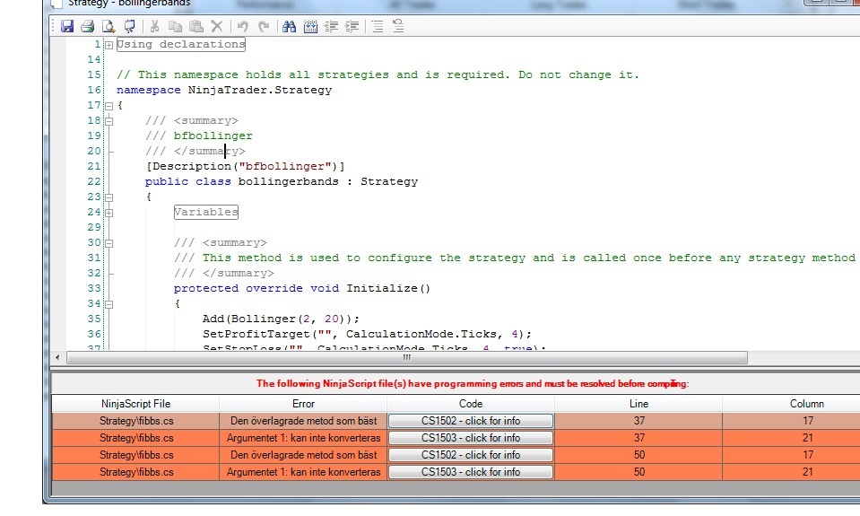The image size is (860, 516).
Task: Print the script using the printer icon
Action: click(x=87, y=26)
